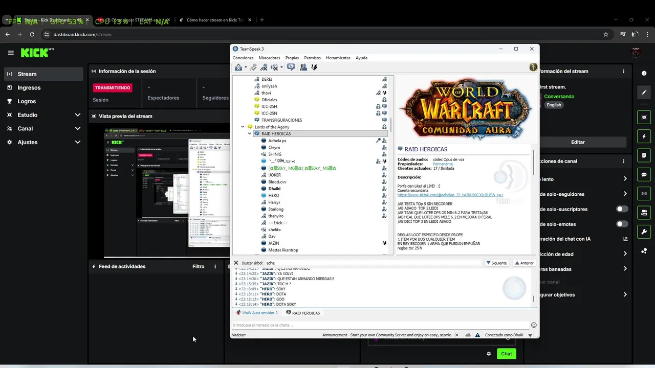Viewport: 655px width, 368px height.
Task: Reload the browser page
Action: pos(32,34)
